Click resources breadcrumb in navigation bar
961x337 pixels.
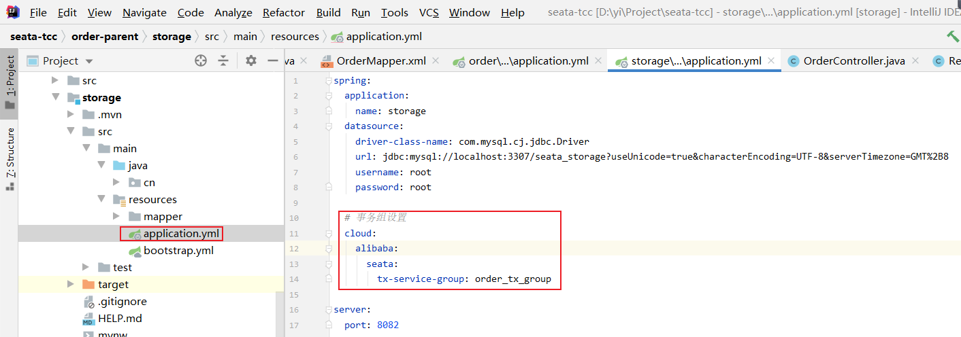coord(295,37)
